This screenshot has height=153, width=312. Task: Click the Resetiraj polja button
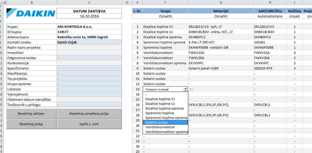pyautogui.click(x=31, y=124)
